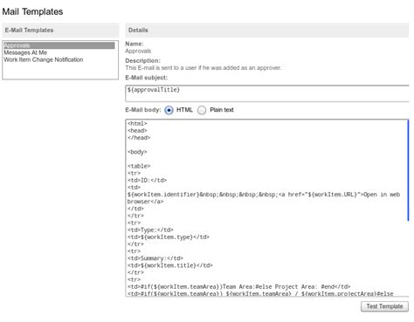The height and width of the screenshot is (322, 414).
Task: Select the Approvals template in list
Action: (59, 45)
